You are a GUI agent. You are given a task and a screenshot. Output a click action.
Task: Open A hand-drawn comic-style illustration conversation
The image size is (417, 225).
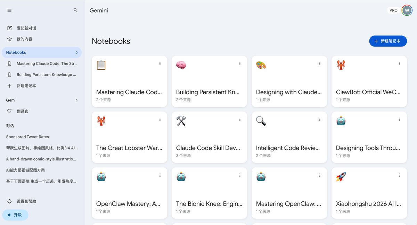41,159
